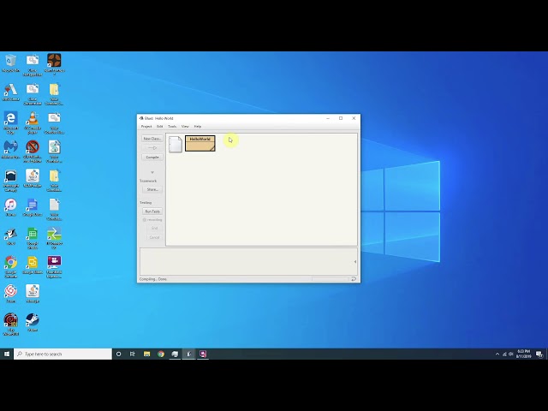548x411 pixels.
Task: Open Chrome from the taskbar
Action: point(161,354)
